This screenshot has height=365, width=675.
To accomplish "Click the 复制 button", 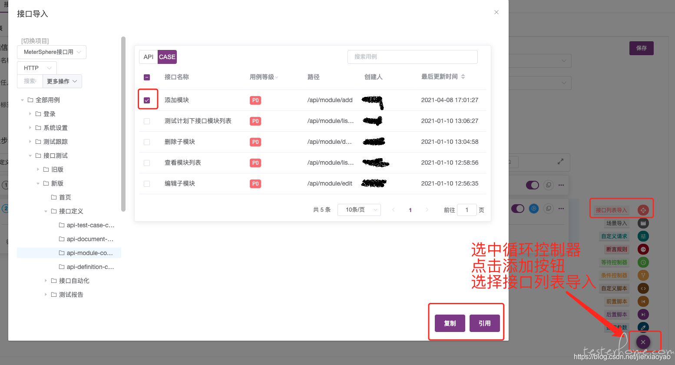I will click(x=450, y=323).
